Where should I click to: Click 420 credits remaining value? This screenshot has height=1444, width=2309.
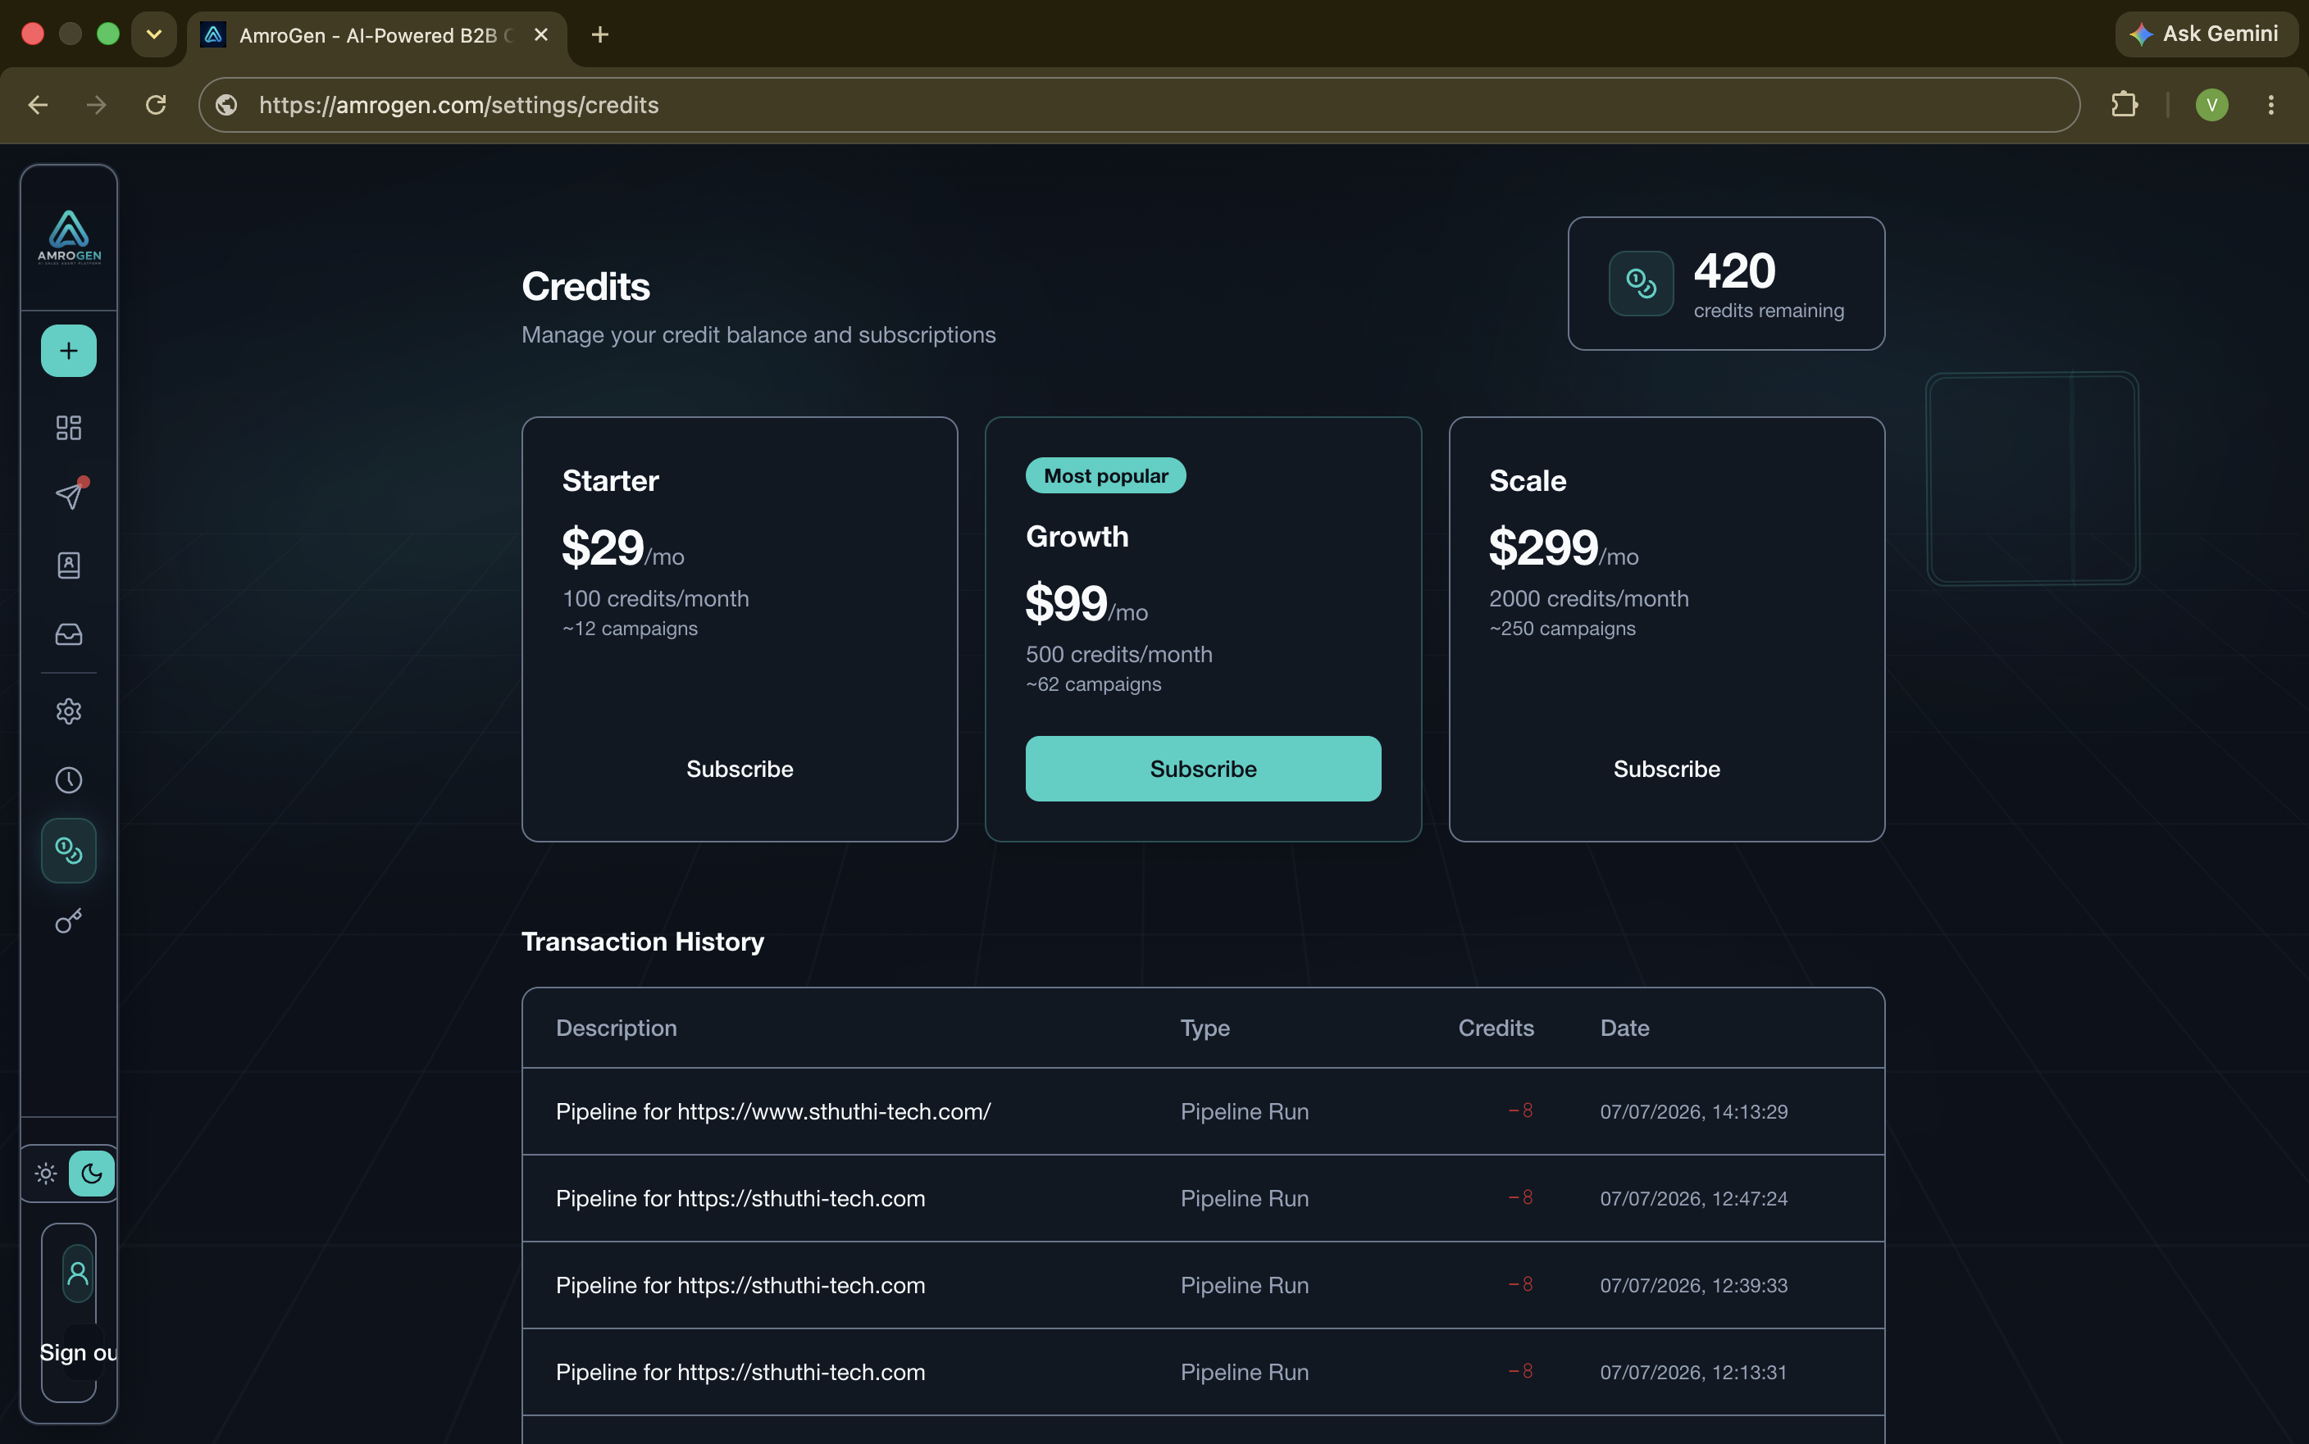[1734, 271]
